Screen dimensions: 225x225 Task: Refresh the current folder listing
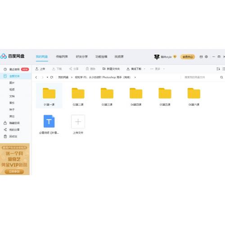pyautogui.click(x=52, y=77)
